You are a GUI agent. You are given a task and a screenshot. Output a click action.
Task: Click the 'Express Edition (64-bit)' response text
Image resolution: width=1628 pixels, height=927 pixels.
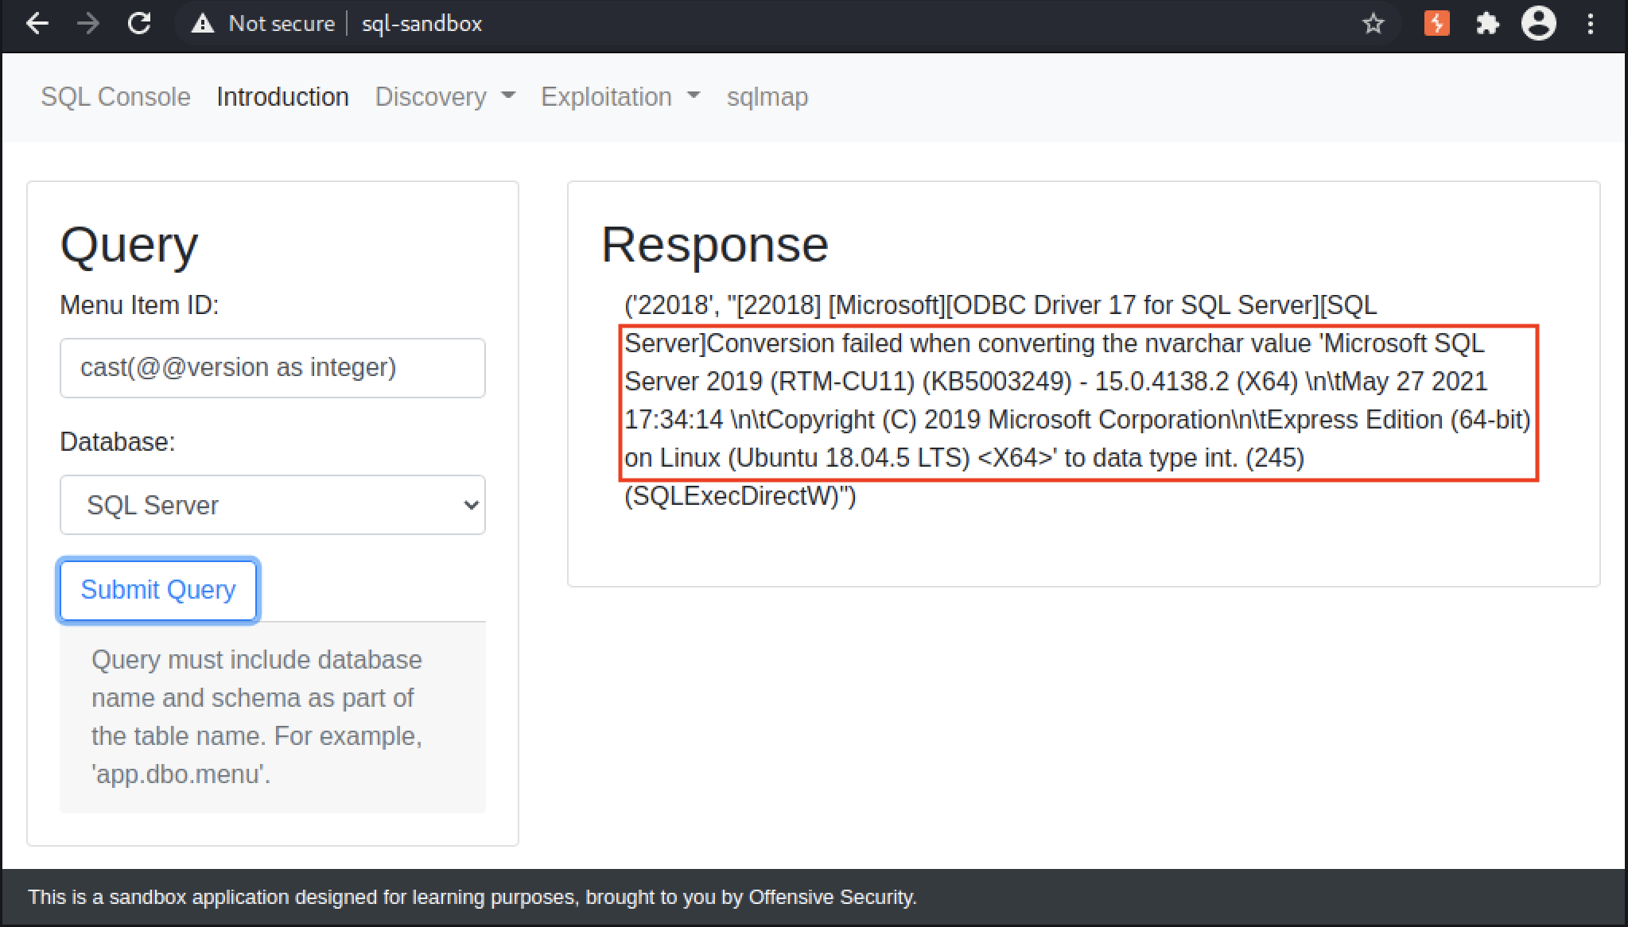(1397, 420)
